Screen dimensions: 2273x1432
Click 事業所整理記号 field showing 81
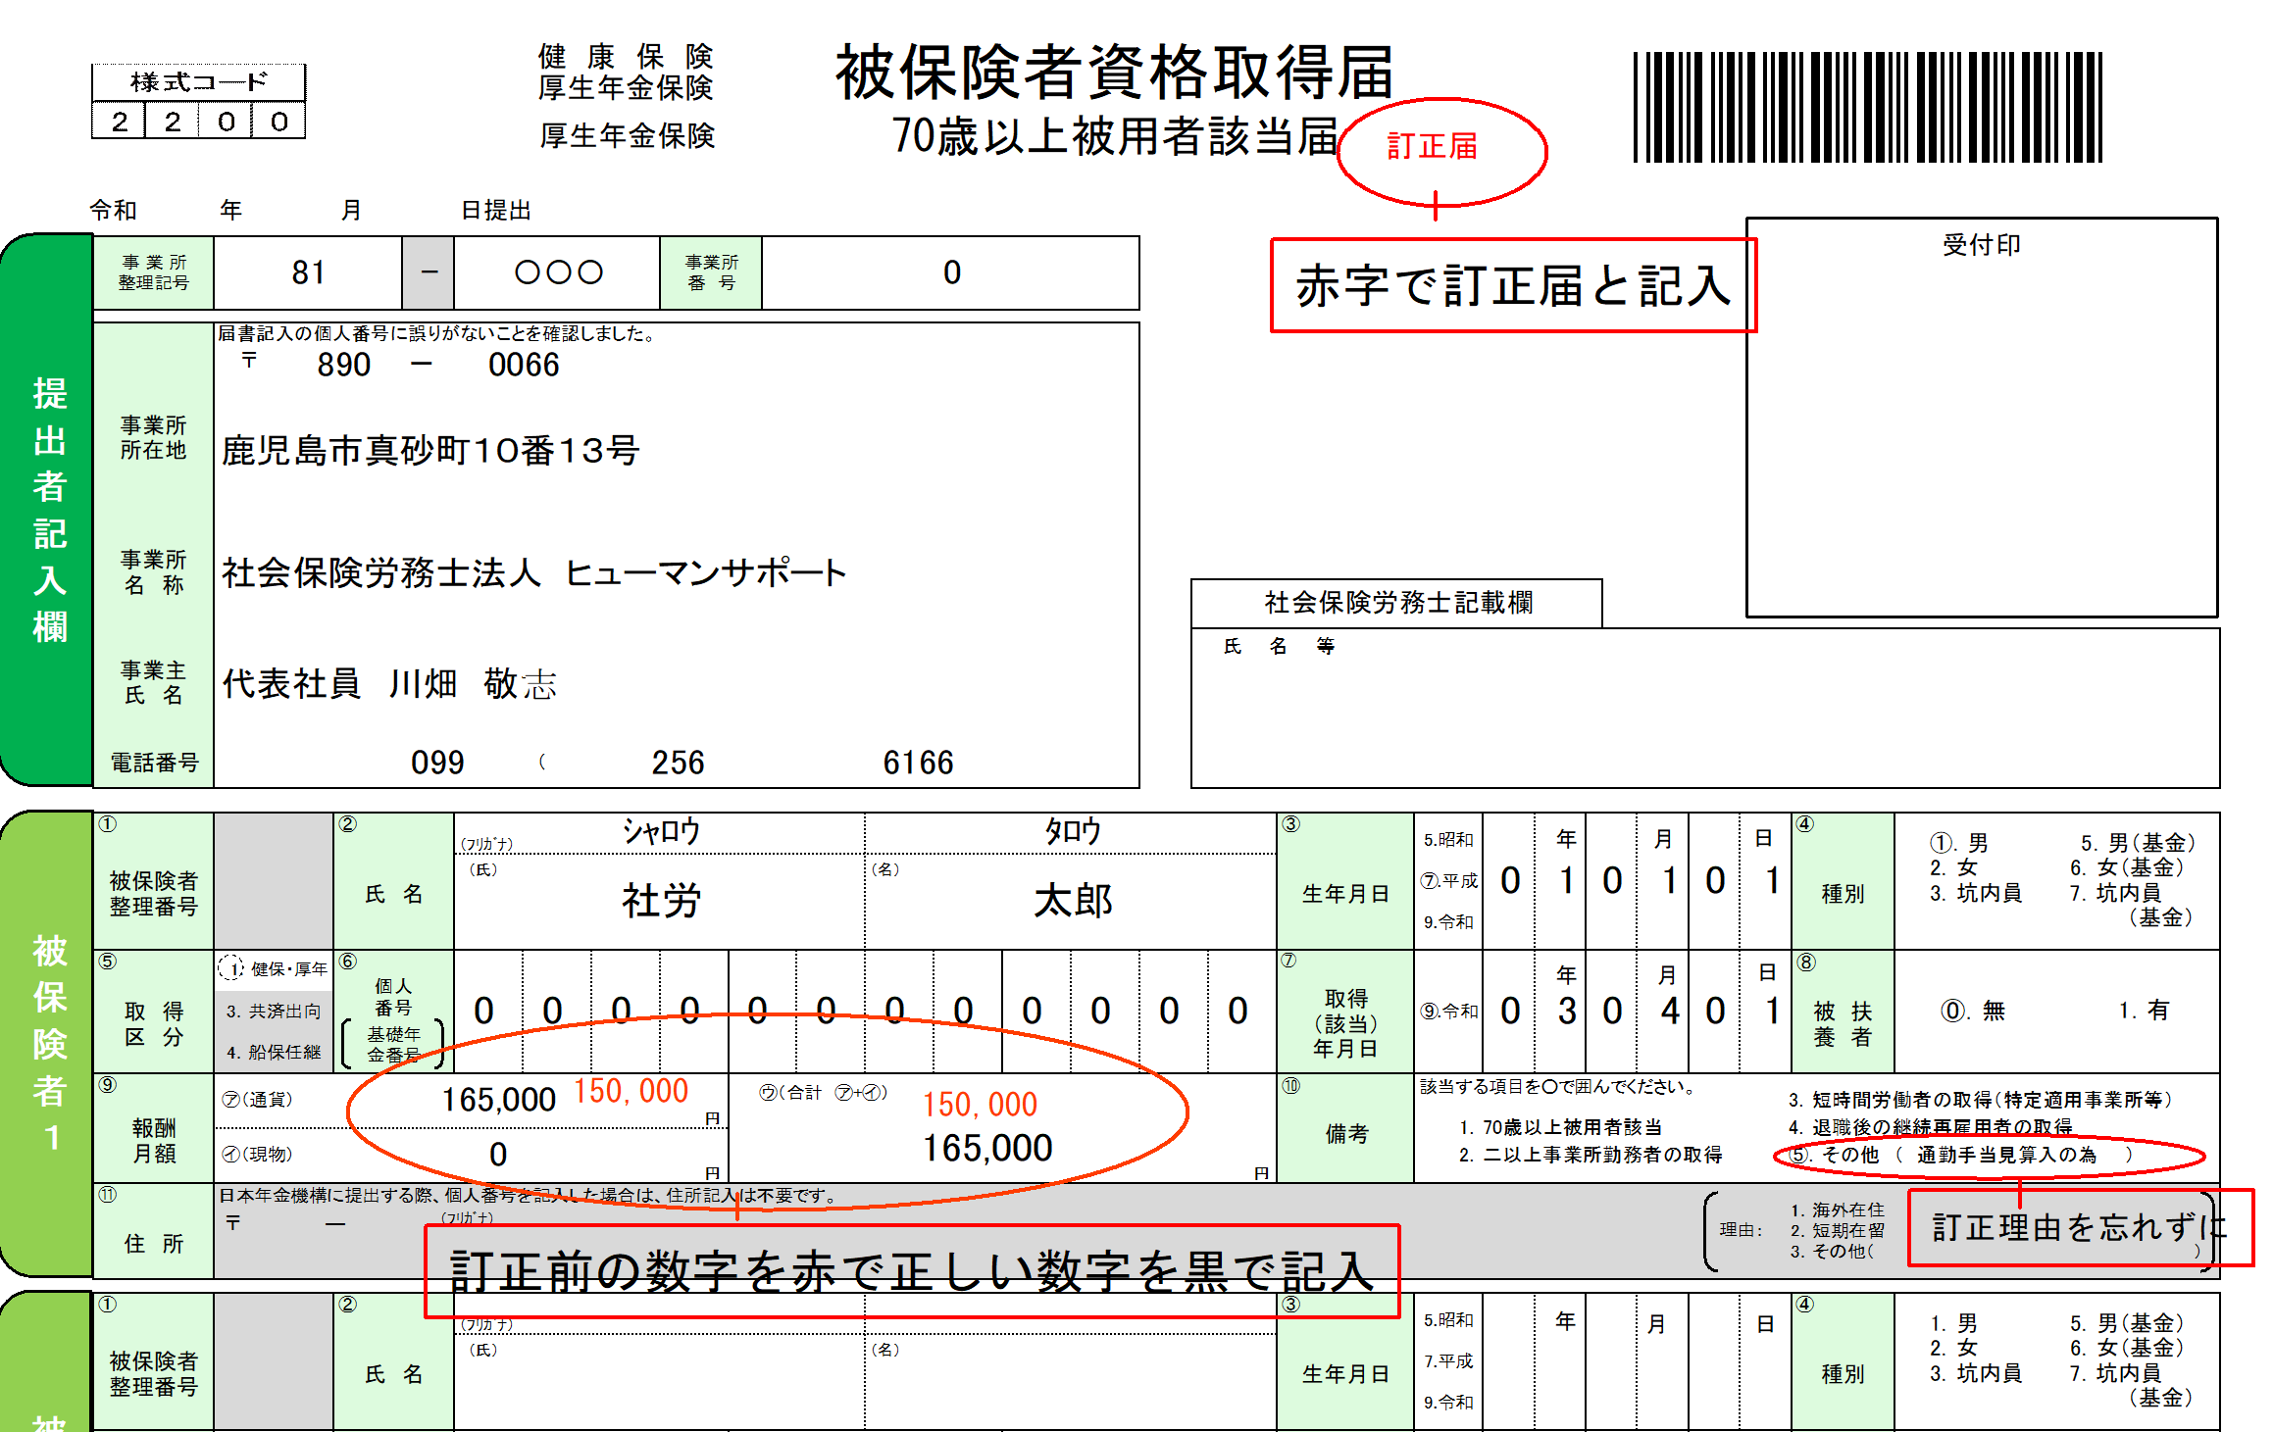[308, 272]
